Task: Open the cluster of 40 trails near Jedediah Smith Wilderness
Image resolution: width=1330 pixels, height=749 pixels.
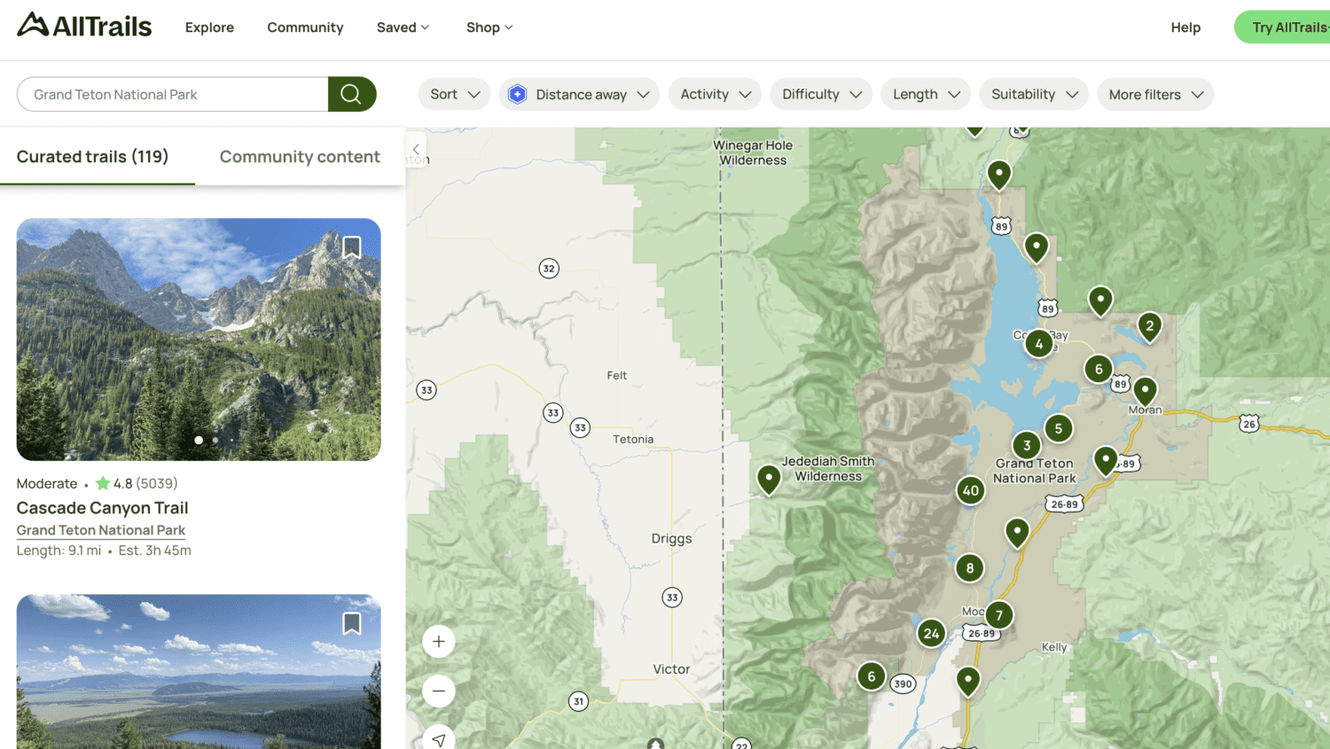Action: [x=970, y=489]
